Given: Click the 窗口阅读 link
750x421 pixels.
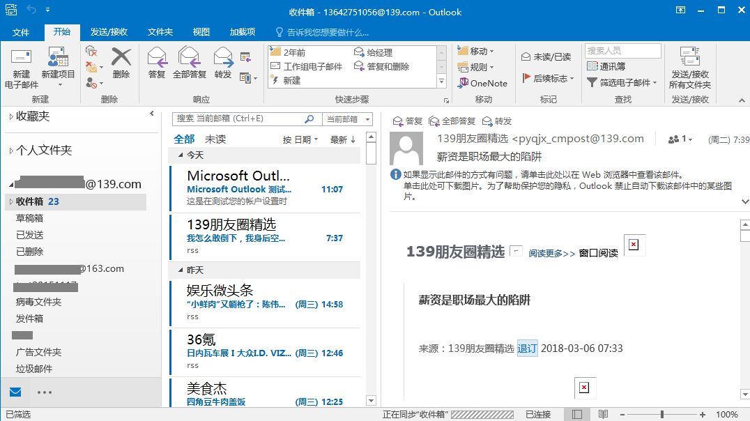Looking at the screenshot, I should tap(598, 253).
